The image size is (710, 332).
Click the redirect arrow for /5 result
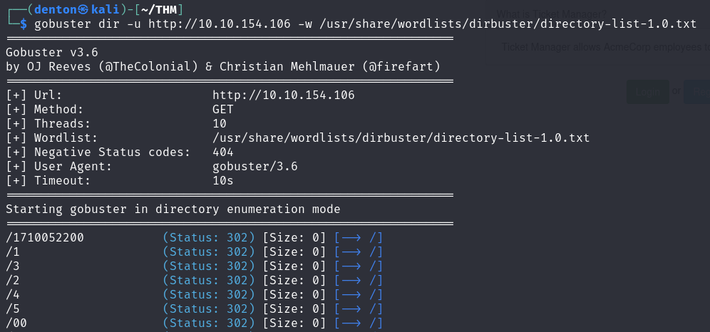pyautogui.click(x=359, y=308)
